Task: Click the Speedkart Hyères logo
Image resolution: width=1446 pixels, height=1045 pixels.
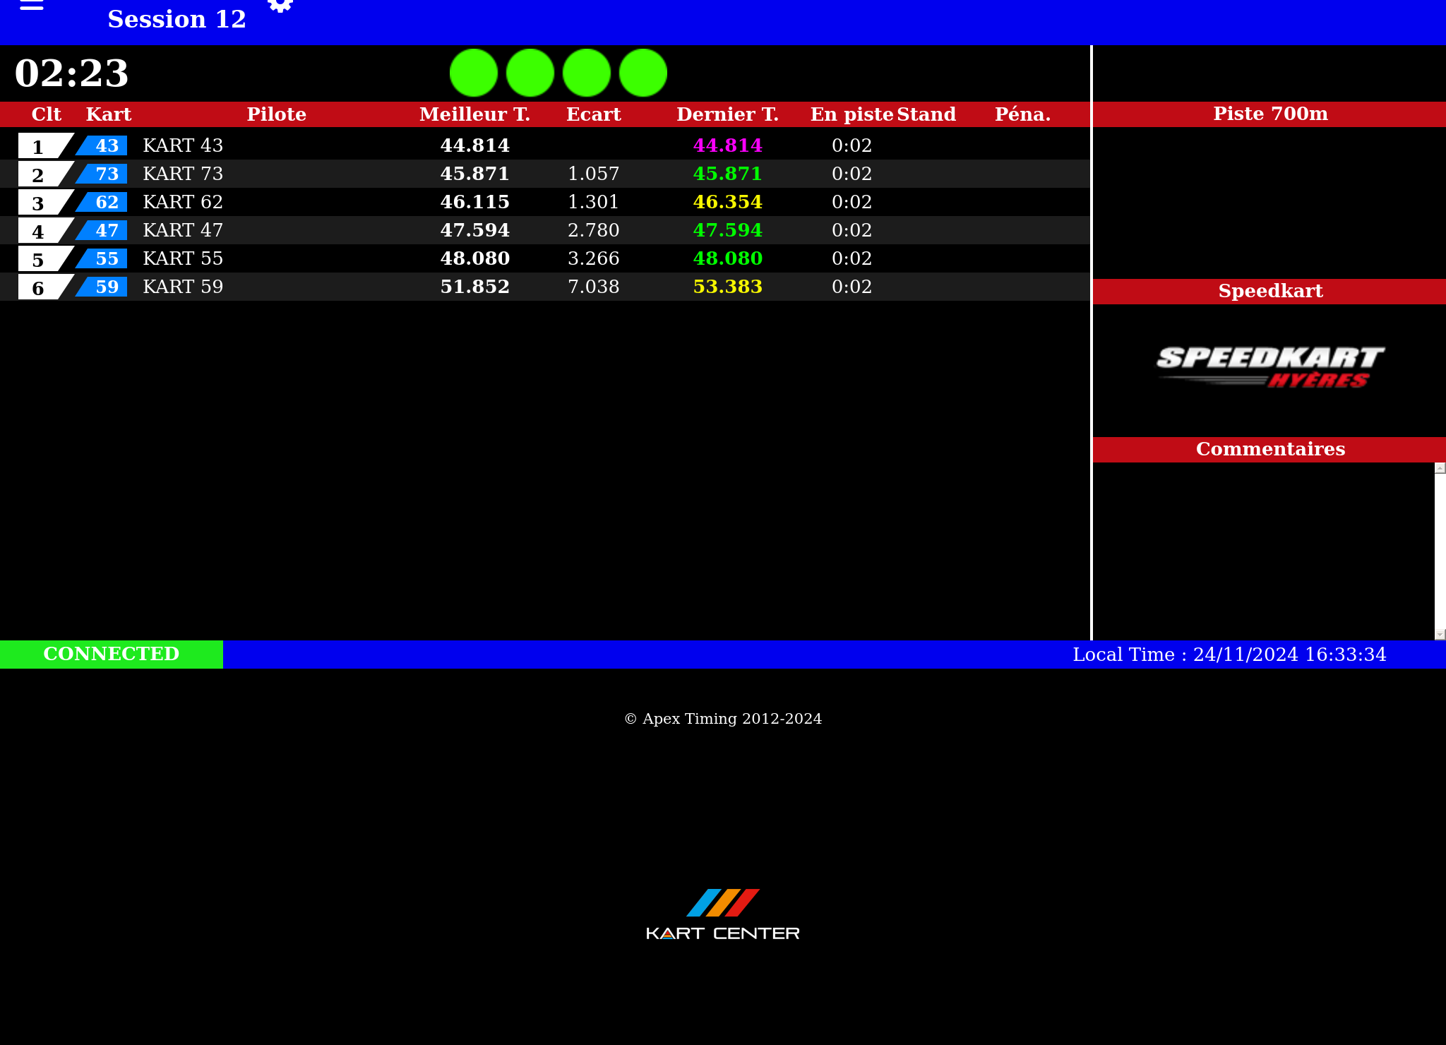Action: [x=1269, y=366]
